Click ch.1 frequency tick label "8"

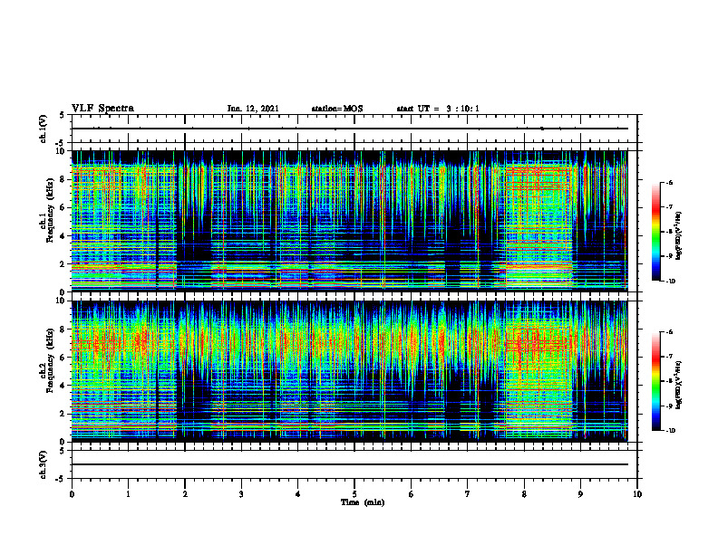(x=63, y=179)
